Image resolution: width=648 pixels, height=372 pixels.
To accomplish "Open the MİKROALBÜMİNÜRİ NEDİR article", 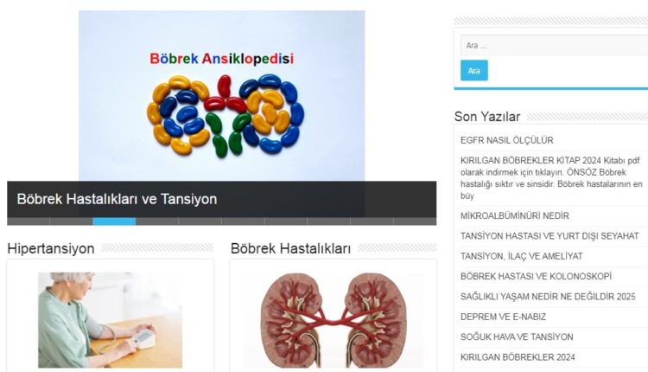I will coord(515,215).
